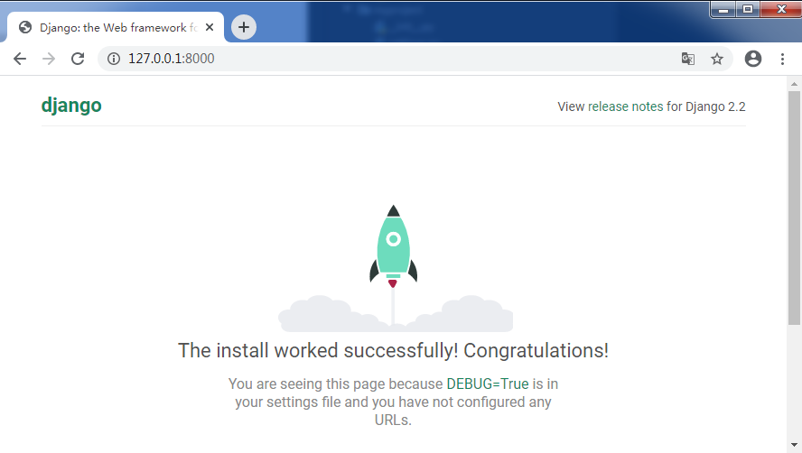Click the scrollbar down arrow
The width and height of the screenshot is (802, 453).
(794, 446)
